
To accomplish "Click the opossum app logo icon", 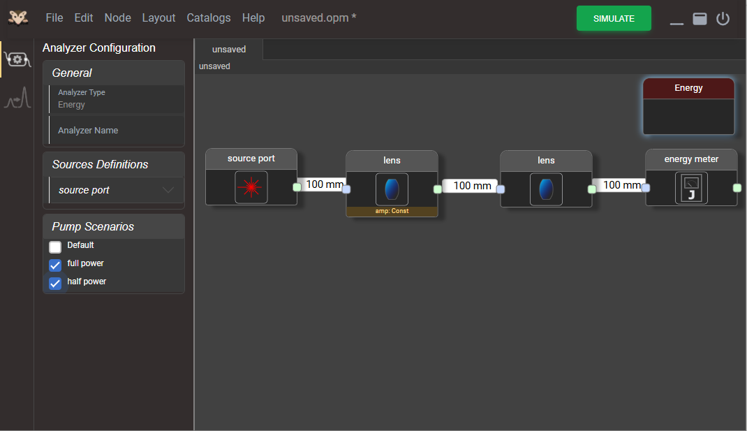I will 18,17.
